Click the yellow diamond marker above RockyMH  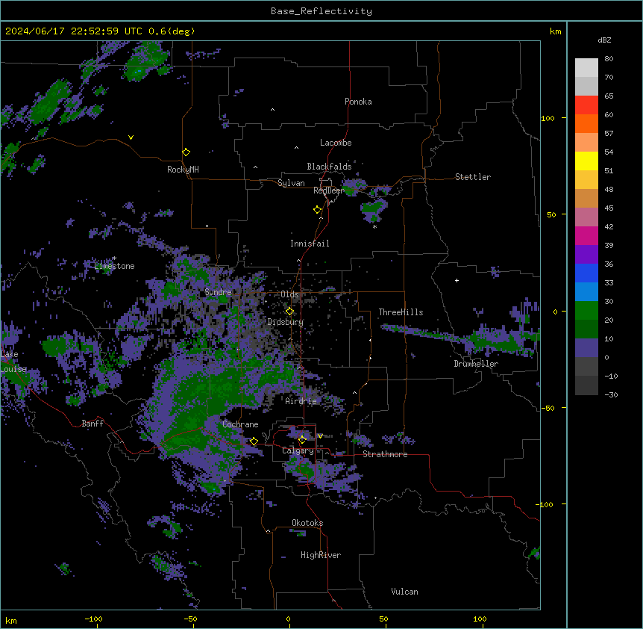tap(186, 152)
